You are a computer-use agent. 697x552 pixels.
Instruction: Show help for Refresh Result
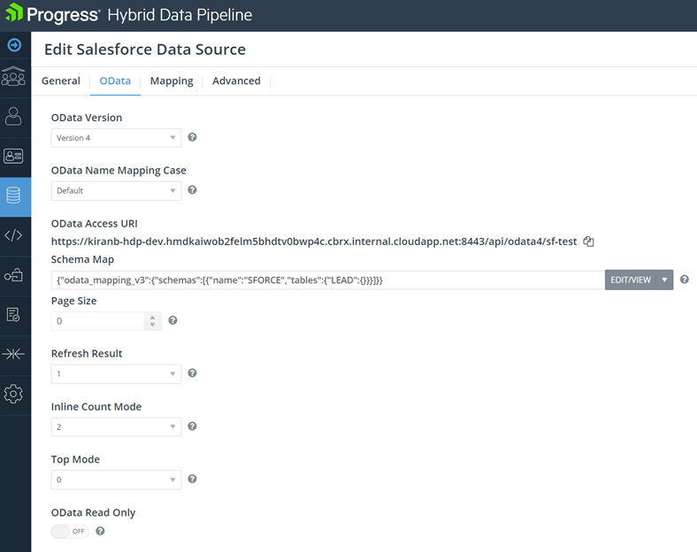[x=192, y=373]
